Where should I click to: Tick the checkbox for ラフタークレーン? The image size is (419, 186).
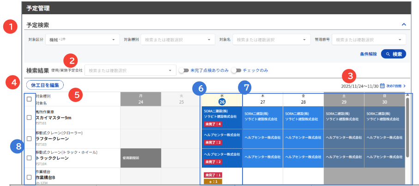[29, 139]
